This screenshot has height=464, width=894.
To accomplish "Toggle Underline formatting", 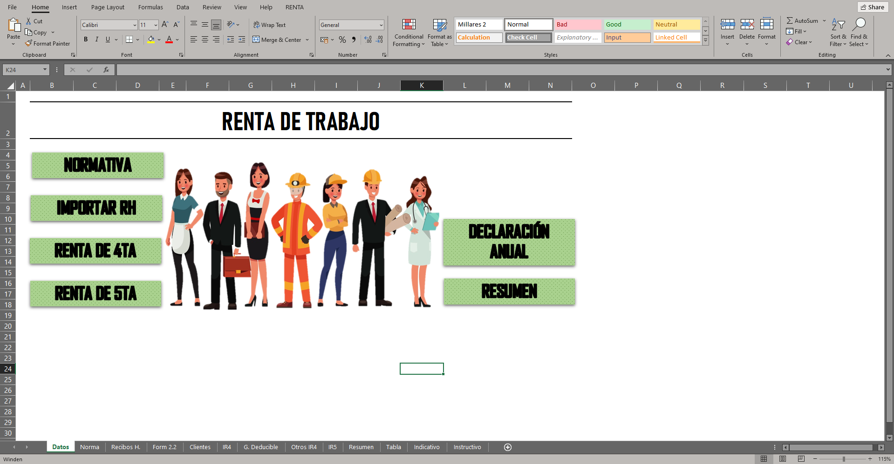I will [108, 40].
